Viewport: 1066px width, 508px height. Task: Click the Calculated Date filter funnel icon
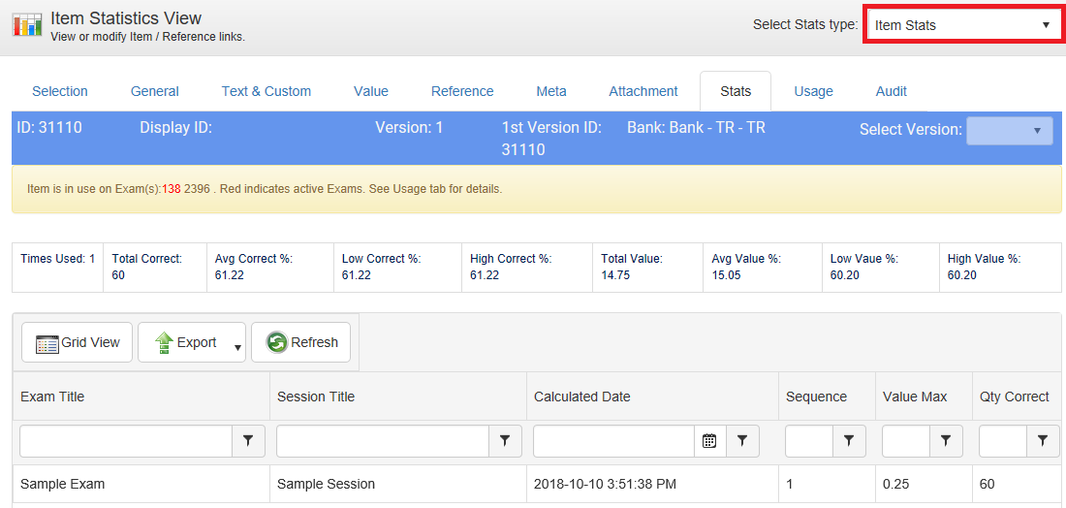742,441
